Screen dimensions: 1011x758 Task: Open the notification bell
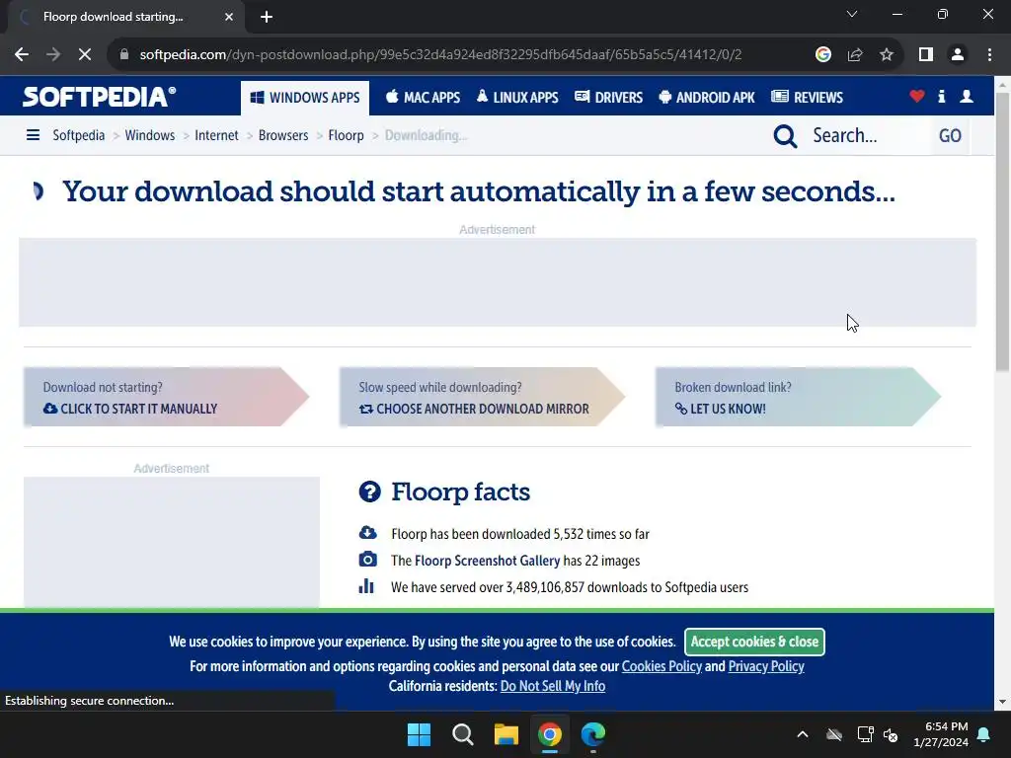pyautogui.click(x=984, y=734)
